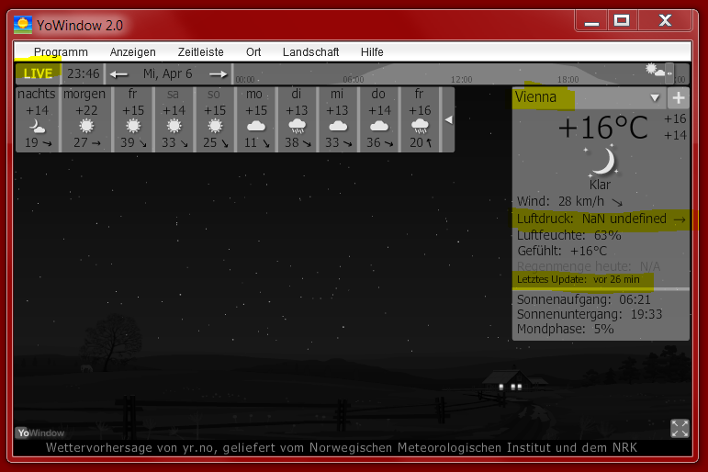Click Sonnenaufgang: 06:21 line
This screenshot has width=708, height=472.
[x=583, y=300]
